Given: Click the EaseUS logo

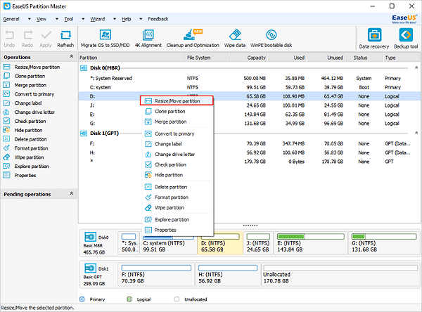Looking at the screenshot, I should 404,19.
